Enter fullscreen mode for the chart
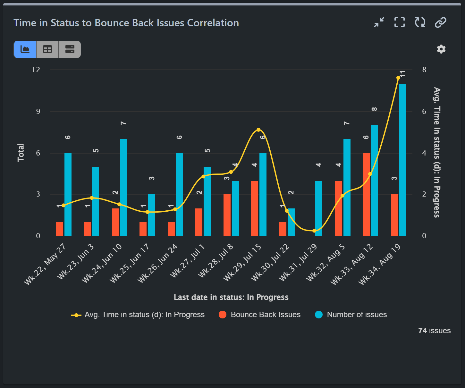Screen dimensions: 465x388 tap(399, 22)
